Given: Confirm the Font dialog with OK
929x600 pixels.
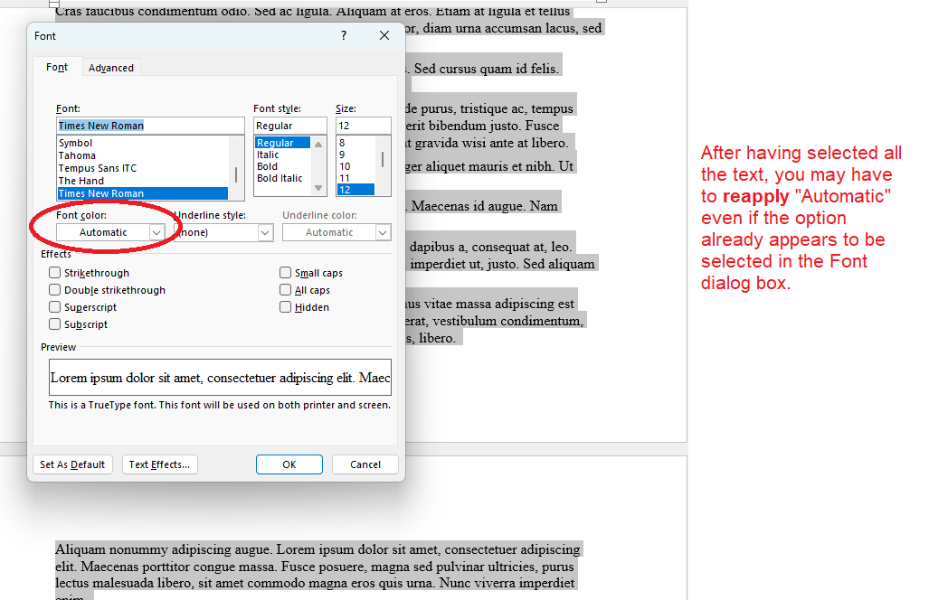Looking at the screenshot, I should pos(289,464).
